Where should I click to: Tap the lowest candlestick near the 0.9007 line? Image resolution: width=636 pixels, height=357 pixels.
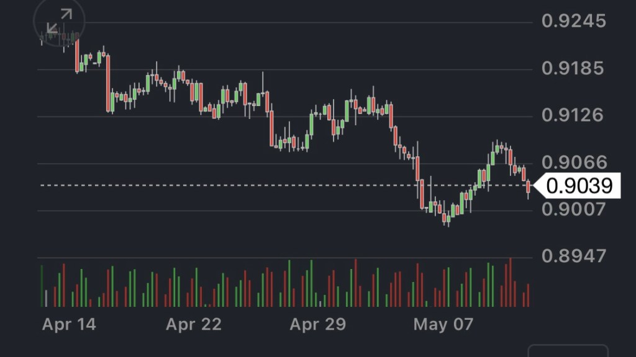[445, 218]
